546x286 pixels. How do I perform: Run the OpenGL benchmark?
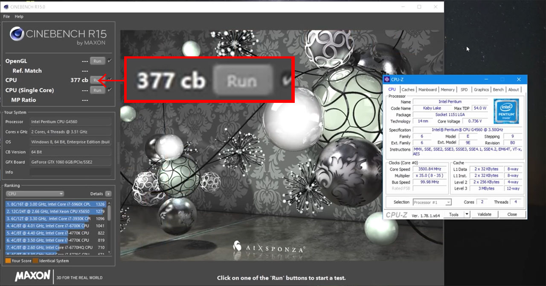(97, 61)
